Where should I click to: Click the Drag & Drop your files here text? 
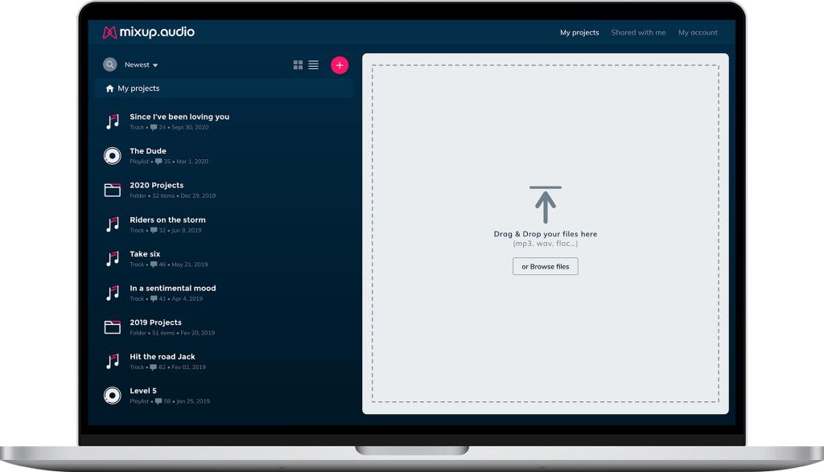click(546, 234)
